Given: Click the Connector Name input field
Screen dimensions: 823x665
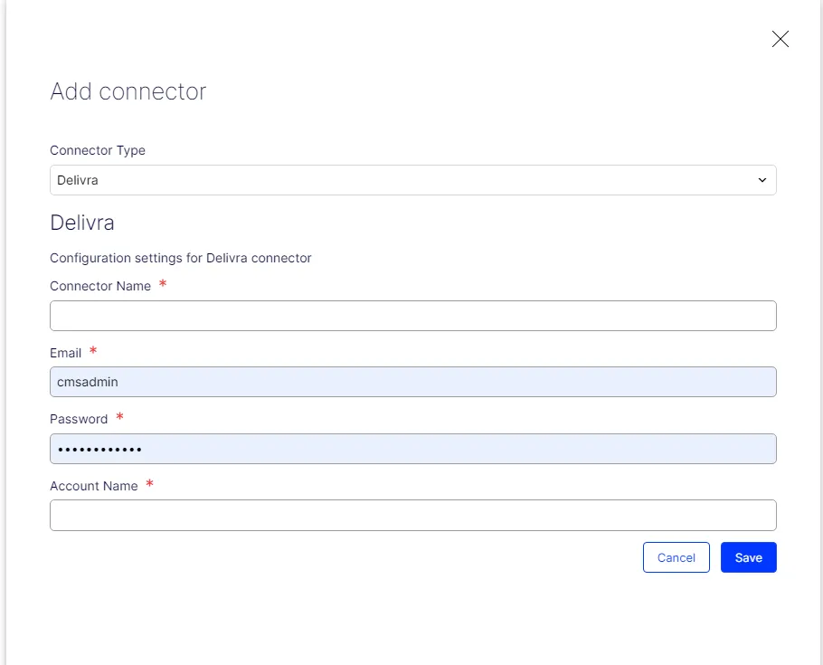Looking at the screenshot, I should tap(413, 316).
